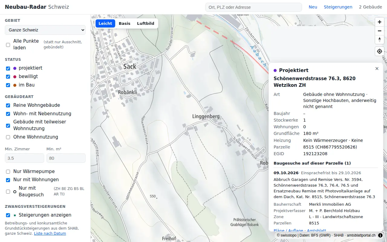Screen dimensions: 387x242
Task: Zoom out of the map
Action: pos(379,31)
